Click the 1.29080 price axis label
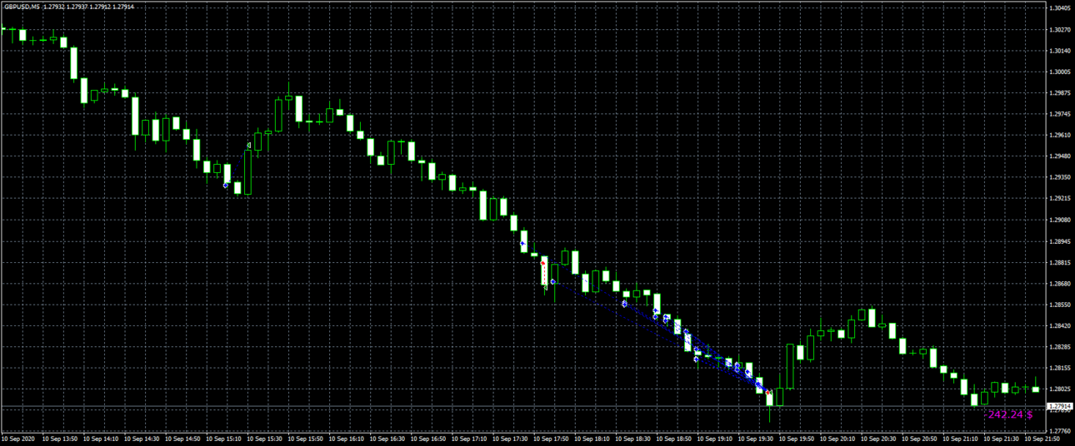 [1058, 221]
